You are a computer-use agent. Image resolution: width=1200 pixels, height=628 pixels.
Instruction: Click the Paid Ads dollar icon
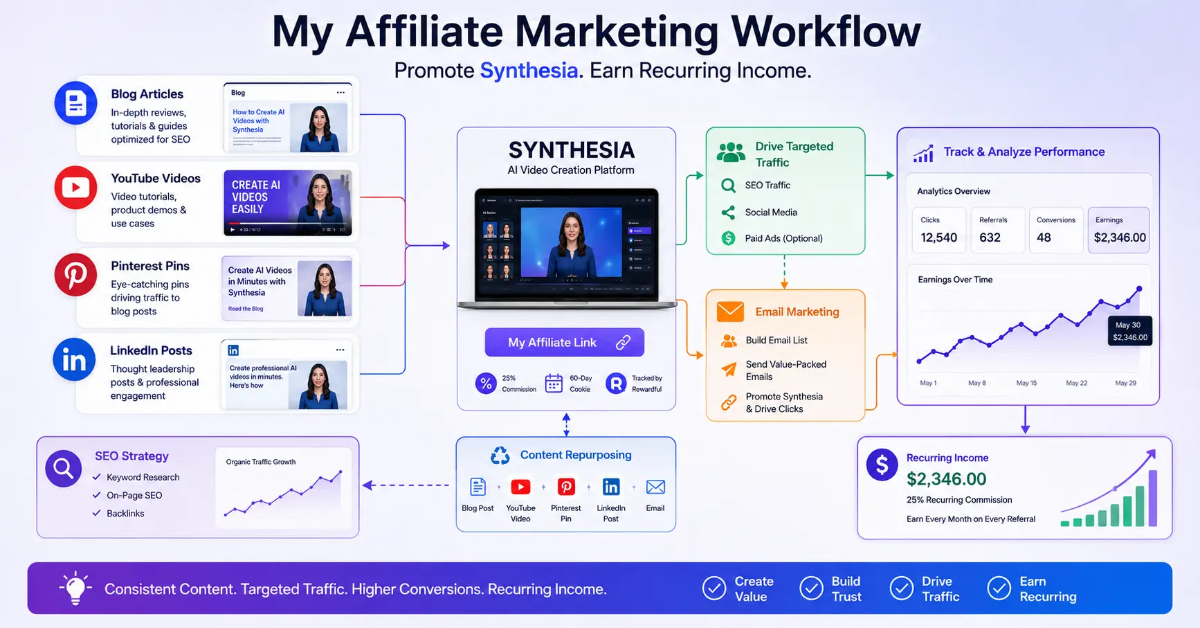728,238
